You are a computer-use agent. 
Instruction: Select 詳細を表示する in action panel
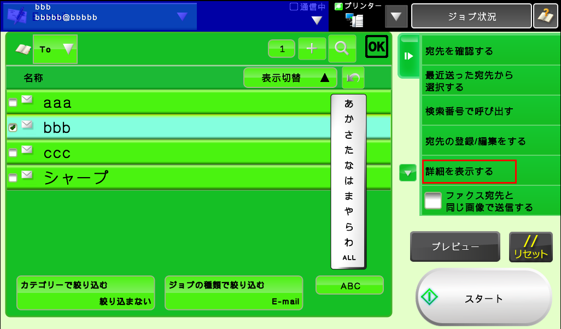(x=469, y=171)
